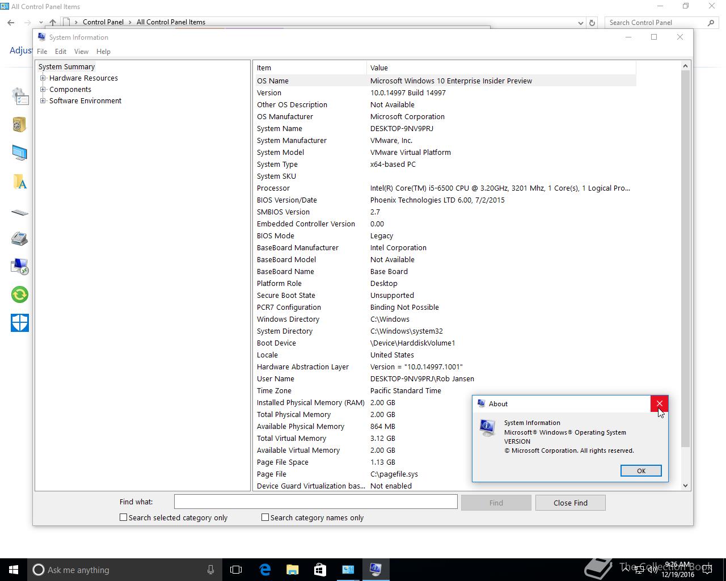
Task: Click the scroll down arrow in details
Action: (x=685, y=486)
